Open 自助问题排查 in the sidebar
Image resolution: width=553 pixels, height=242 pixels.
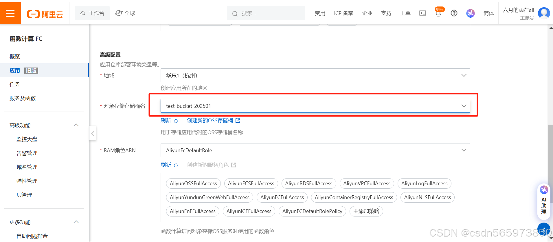tap(32, 236)
